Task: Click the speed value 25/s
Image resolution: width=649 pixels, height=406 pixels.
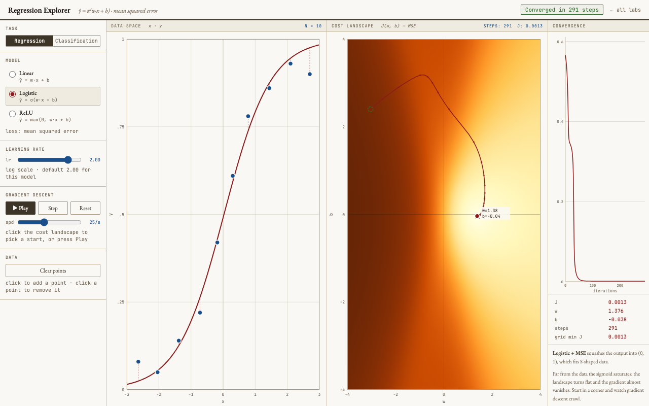Action: coord(95,222)
